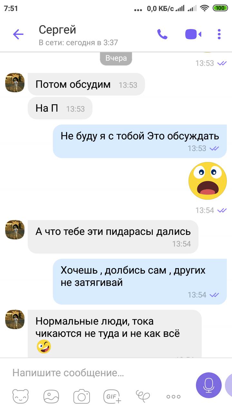The height and width of the screenshot is (413, 232).
Task: Open the camera icon in the toolbar
Action: pos(82,396)
